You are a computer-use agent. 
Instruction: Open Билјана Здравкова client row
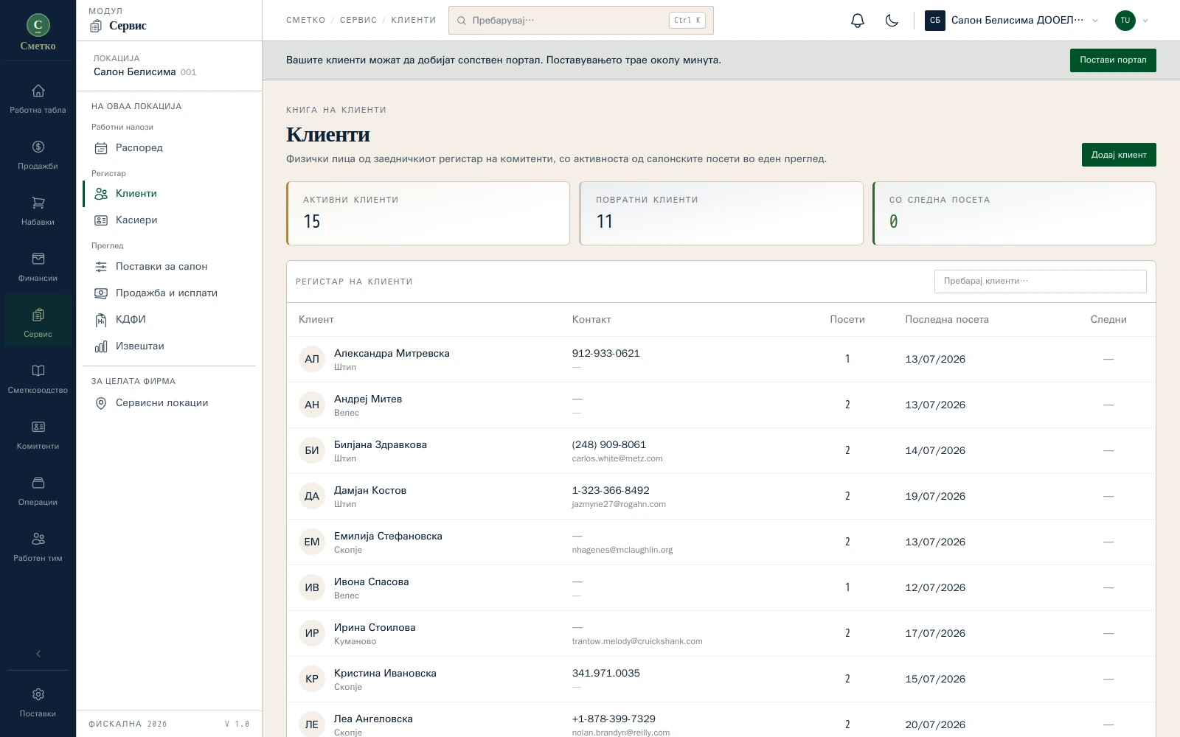721,451
